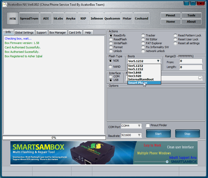Open the Box Manager tab
This screenshot has height=178, width=208.
(x=57, y=33)
